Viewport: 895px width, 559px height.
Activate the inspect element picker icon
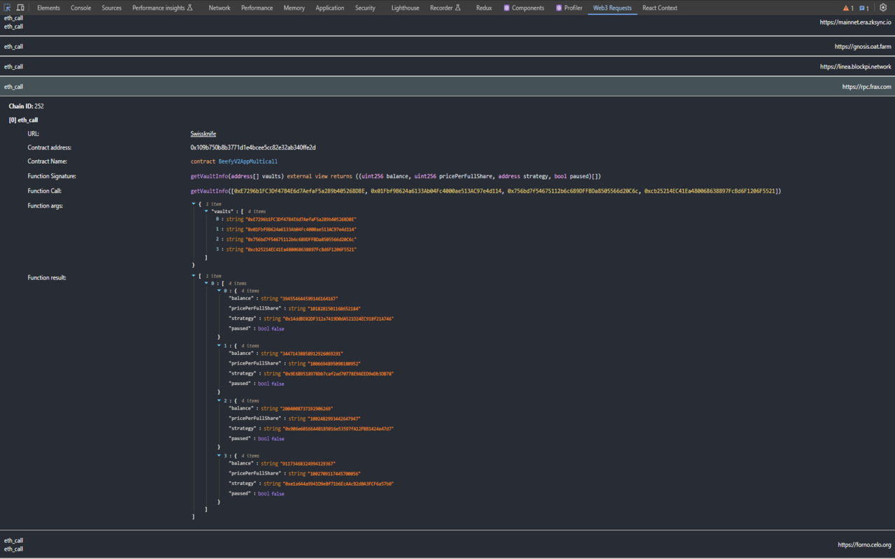pyautogui.click(x=8, y=8)
